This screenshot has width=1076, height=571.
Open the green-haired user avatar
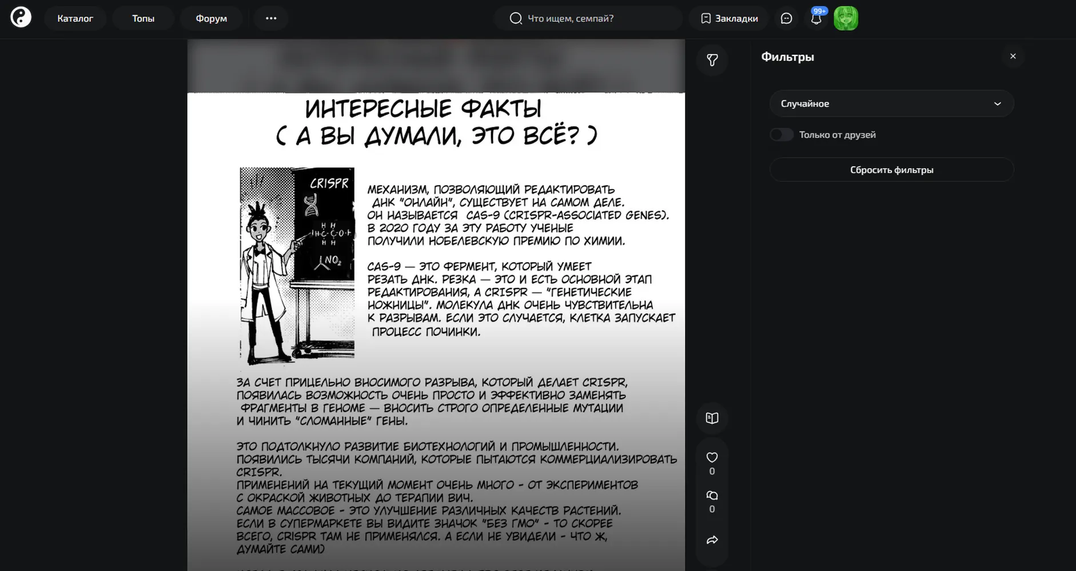tap(846, 18)
